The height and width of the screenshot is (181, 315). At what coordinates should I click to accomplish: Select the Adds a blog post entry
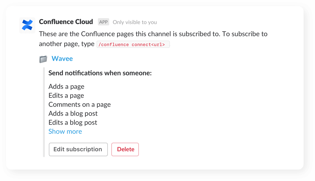tap(73, 113)
